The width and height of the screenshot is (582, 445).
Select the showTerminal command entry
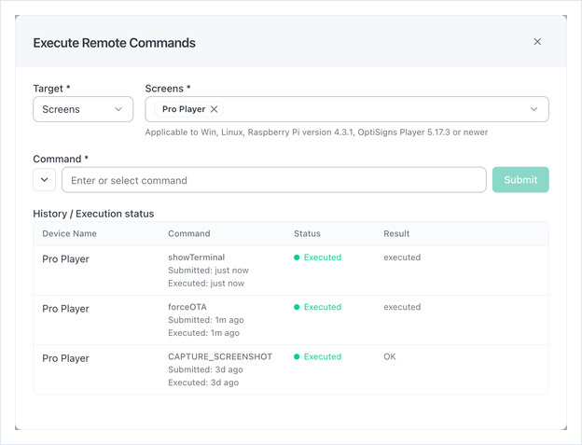coord(197,257)
